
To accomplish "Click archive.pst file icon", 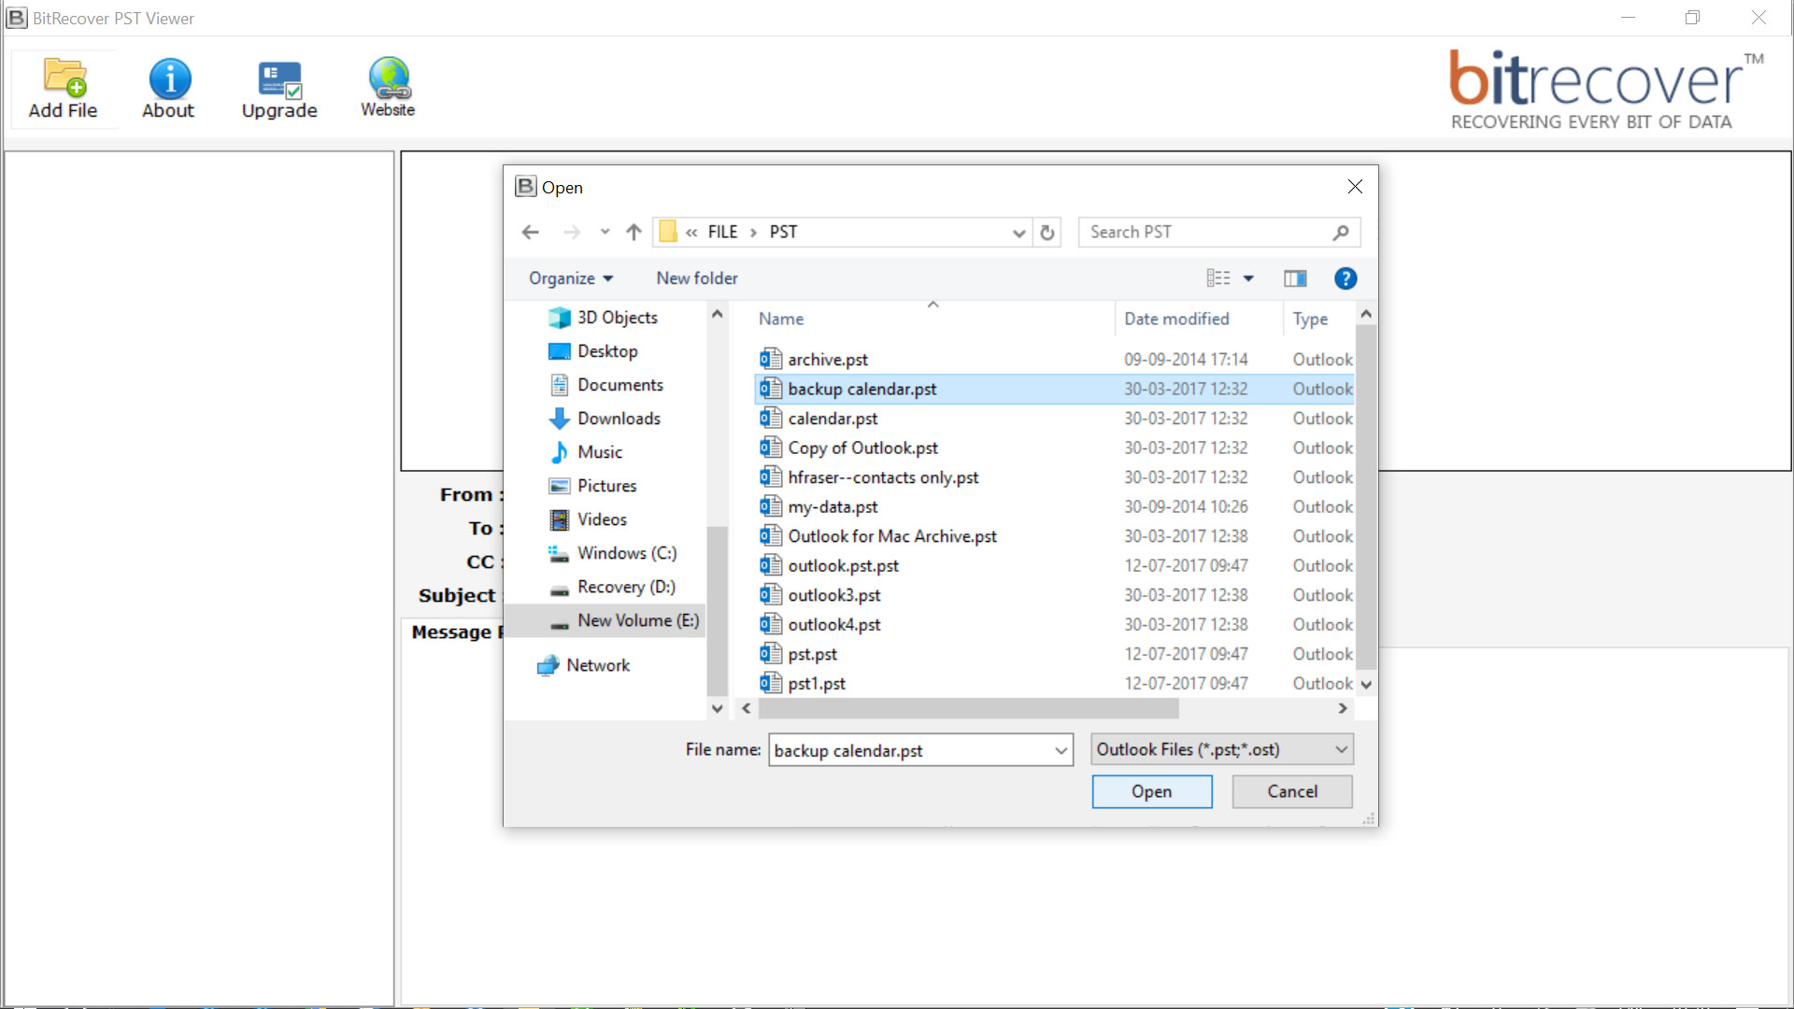I will (x=771, y=359).
